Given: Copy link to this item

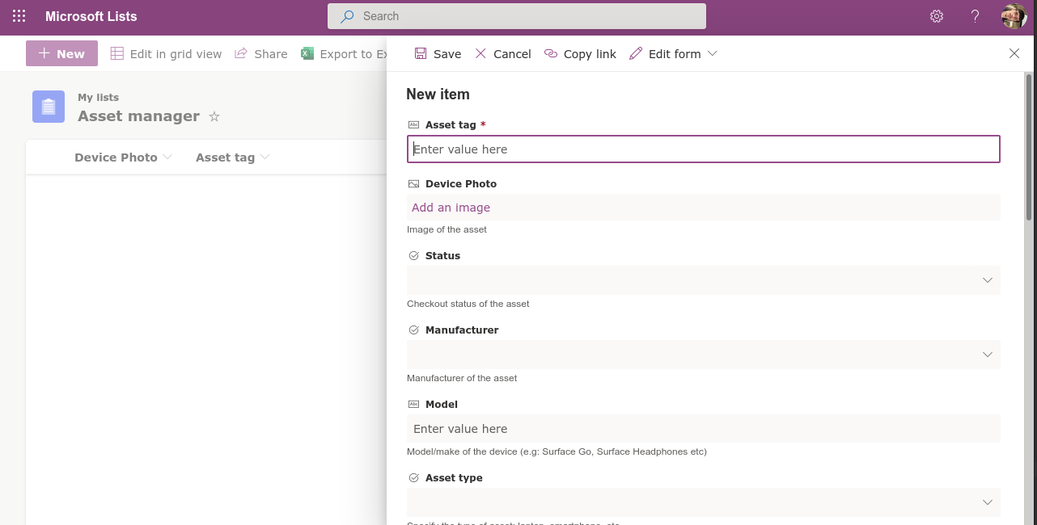Looking at the screenshot, I should (x=580, y=54).
